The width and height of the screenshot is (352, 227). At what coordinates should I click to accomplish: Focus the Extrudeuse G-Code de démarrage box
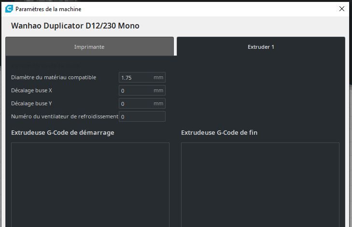[90, 184]
